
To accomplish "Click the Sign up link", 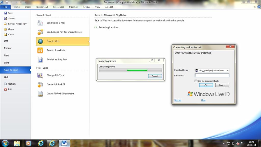I will pyautogui.click(x=178, y=100).
